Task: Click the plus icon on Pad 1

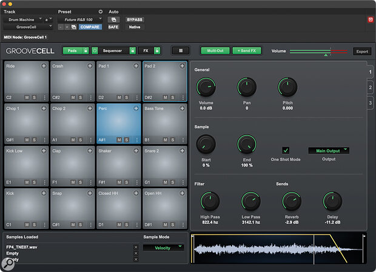Action: point(136,66)
